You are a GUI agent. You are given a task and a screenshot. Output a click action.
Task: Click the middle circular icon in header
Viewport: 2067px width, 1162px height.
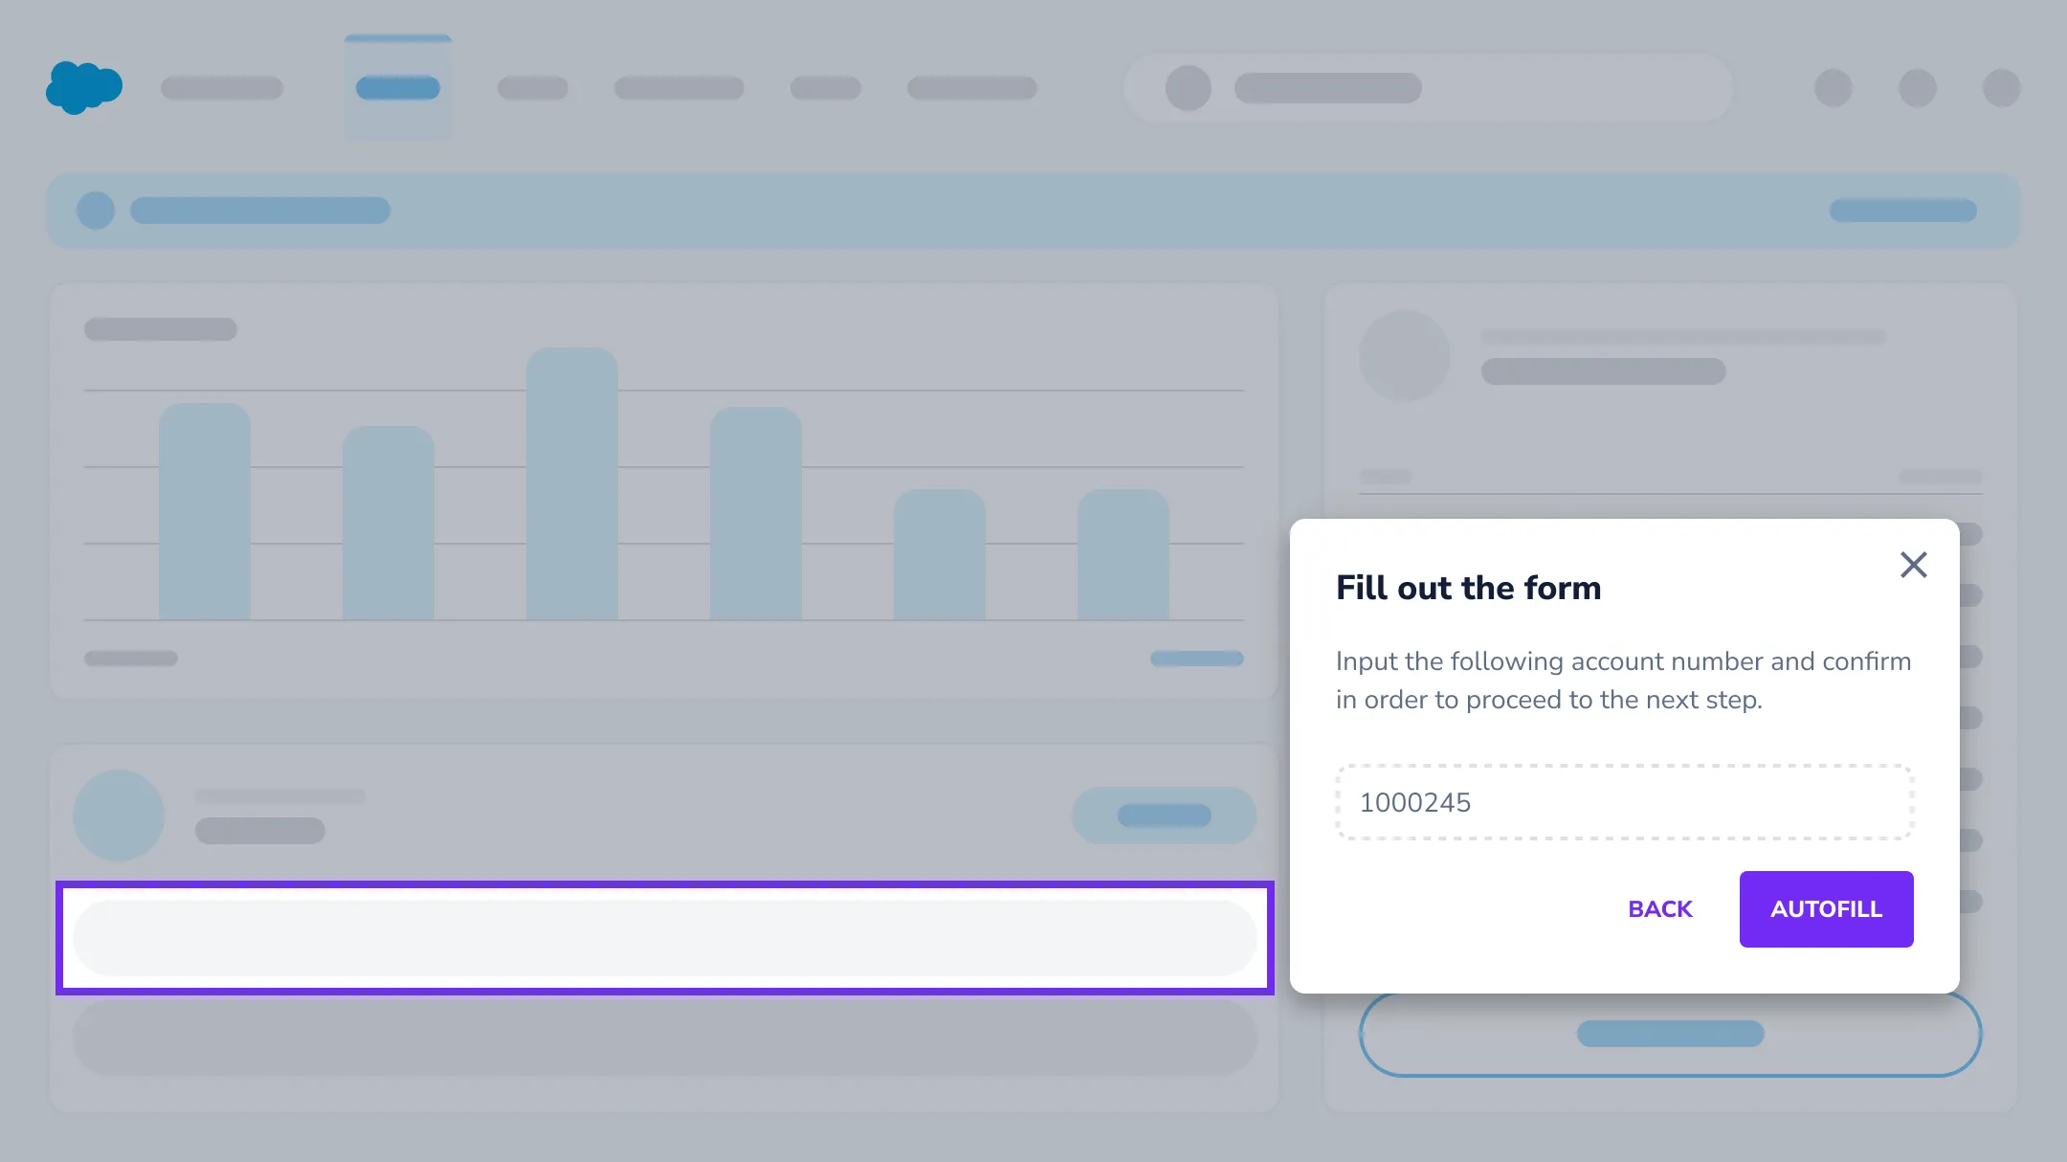[1917, 88]
